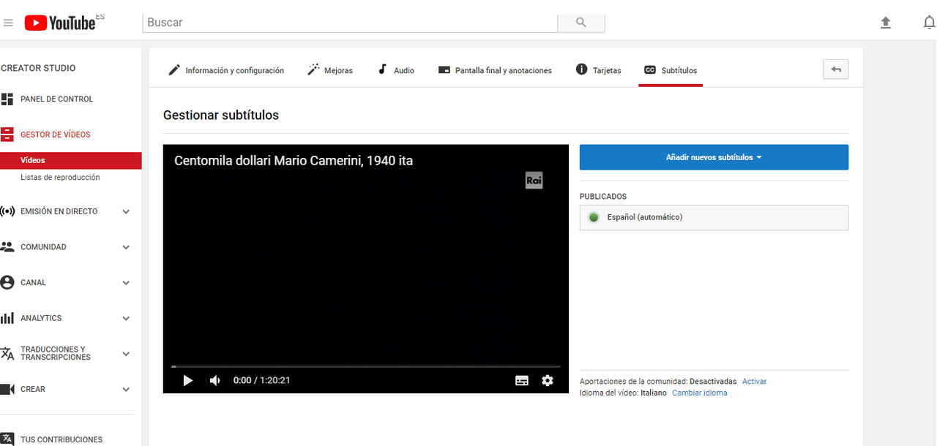Click the CREATOR STUDIO heading

(38, 68)
